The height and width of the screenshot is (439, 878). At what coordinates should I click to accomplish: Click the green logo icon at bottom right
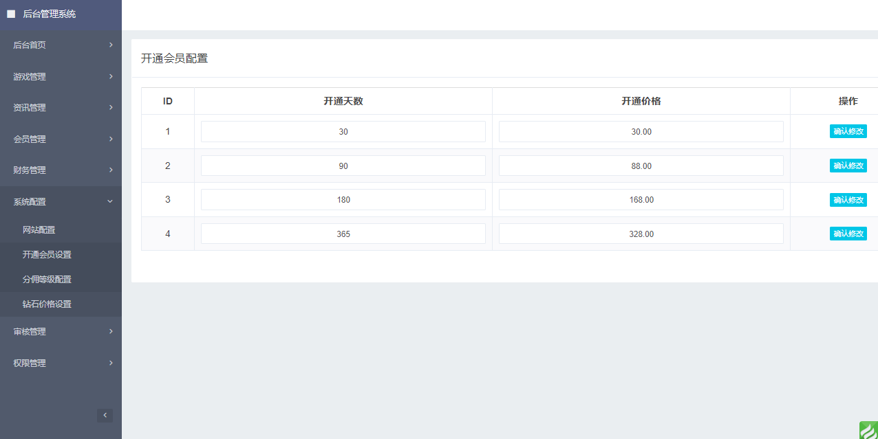pos(868,431)
